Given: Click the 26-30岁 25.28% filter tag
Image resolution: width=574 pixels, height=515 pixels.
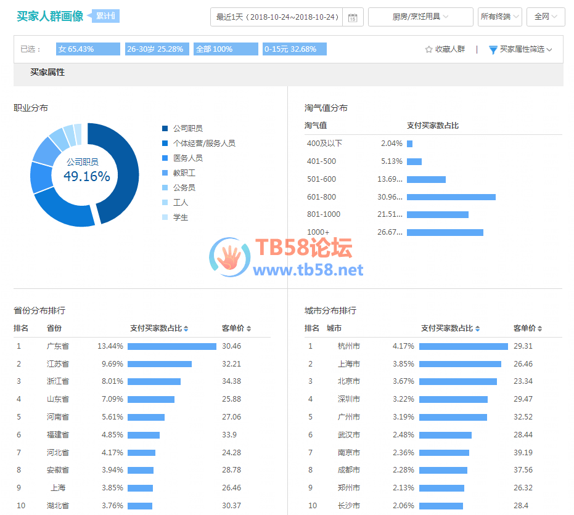Looking at the screenshot, I should click(x=157, y=49).
